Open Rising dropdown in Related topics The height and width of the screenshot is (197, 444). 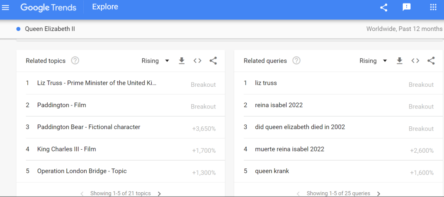tap(155, 61)
